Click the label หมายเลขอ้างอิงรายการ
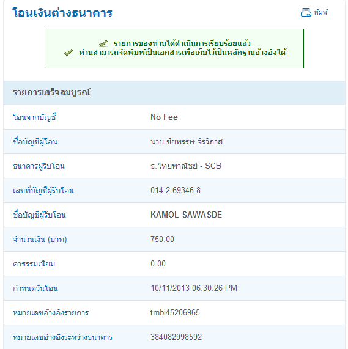This screenshot has height=349, width=348. coord(51,313)
